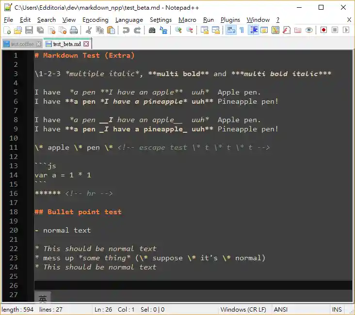Click the 'var a = 1 * 1' code line
Image resolution: width=355 pixels, height=315 pixels.
63,175
